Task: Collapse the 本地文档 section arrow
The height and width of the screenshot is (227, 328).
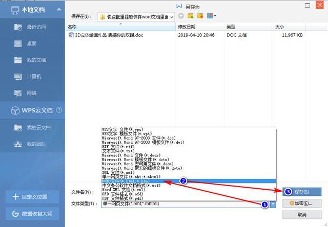Action: coord(59,9)
